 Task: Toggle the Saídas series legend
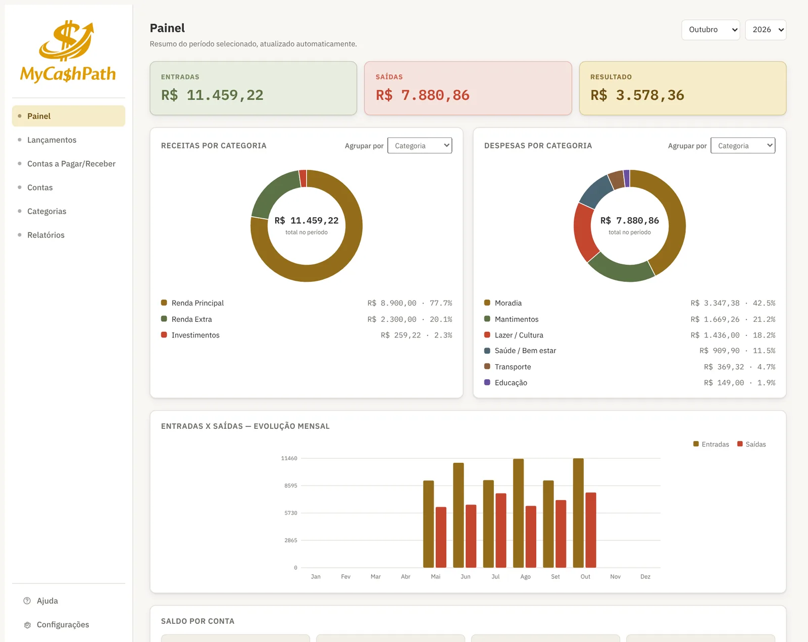751,444
